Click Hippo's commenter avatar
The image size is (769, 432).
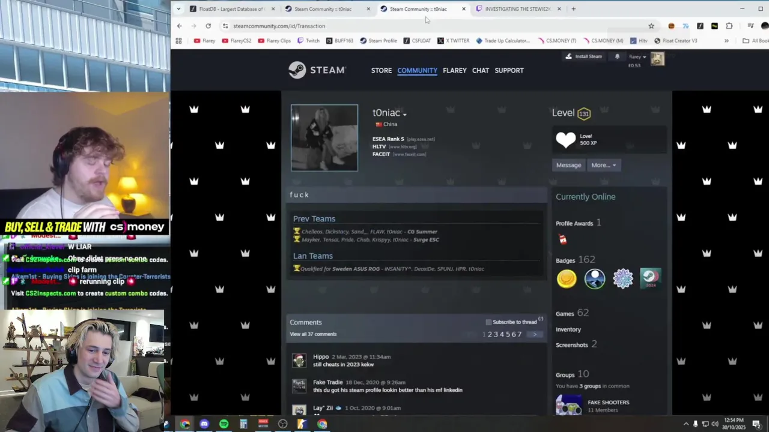(299, 360)
